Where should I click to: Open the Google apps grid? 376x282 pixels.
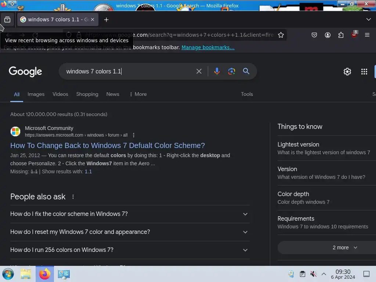click(x=364, y=72)
